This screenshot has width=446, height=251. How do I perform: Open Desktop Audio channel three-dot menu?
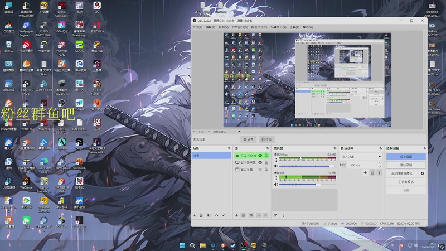pos(276,178)
